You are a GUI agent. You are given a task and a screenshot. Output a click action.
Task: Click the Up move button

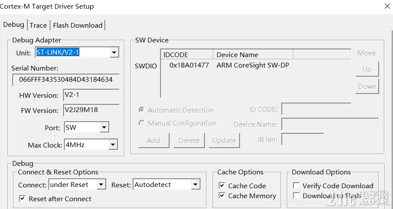pos(367,69)
